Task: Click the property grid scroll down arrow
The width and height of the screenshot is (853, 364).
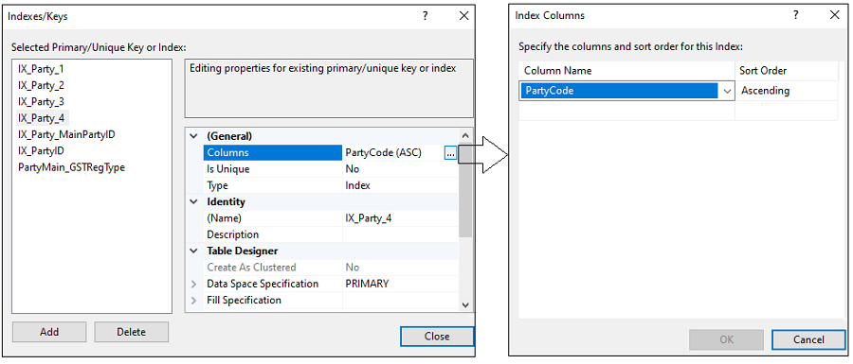Action: [465, 305]
